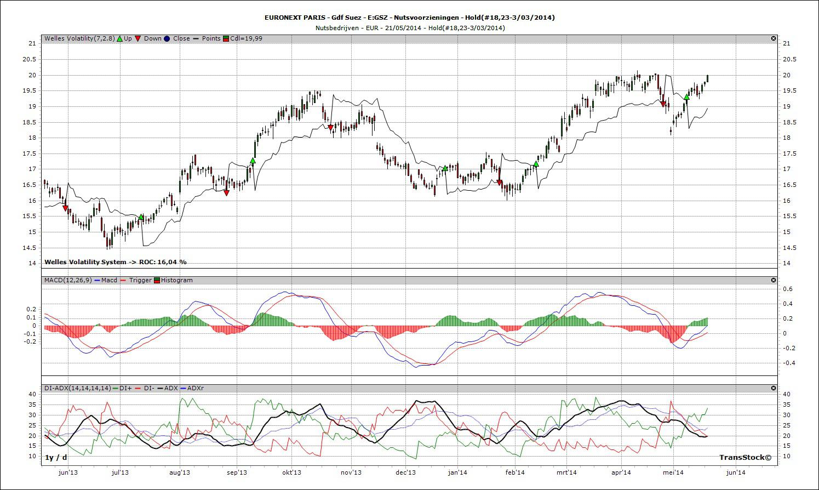819x490 pixels.
Task: Click the green up signal in September 2013
Action: (253, 161)
